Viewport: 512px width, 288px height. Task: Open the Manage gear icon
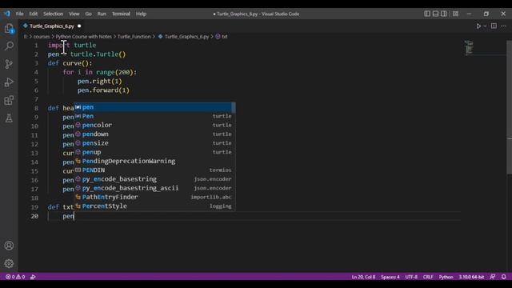9,263
